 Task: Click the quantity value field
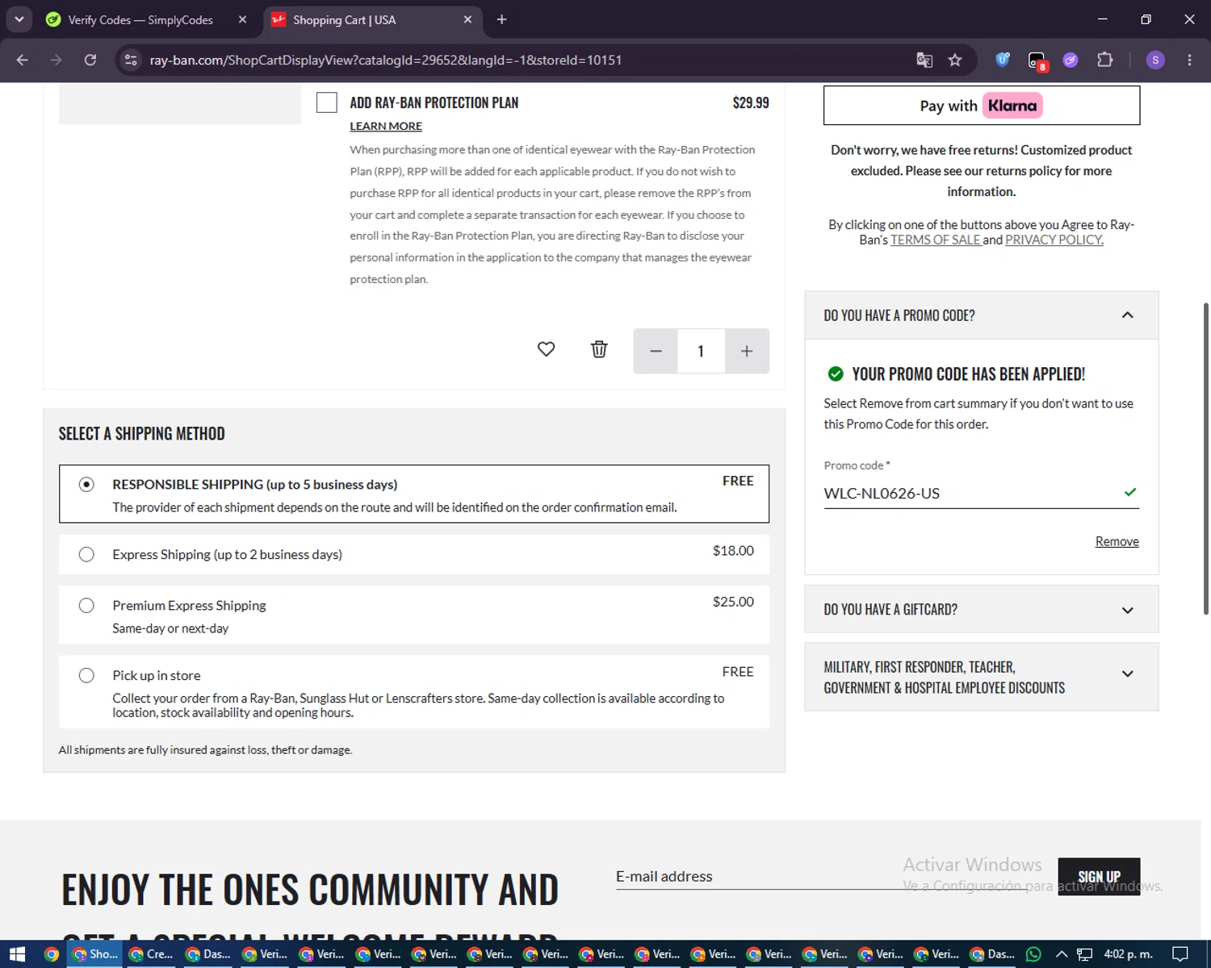(x=701, y=351)
